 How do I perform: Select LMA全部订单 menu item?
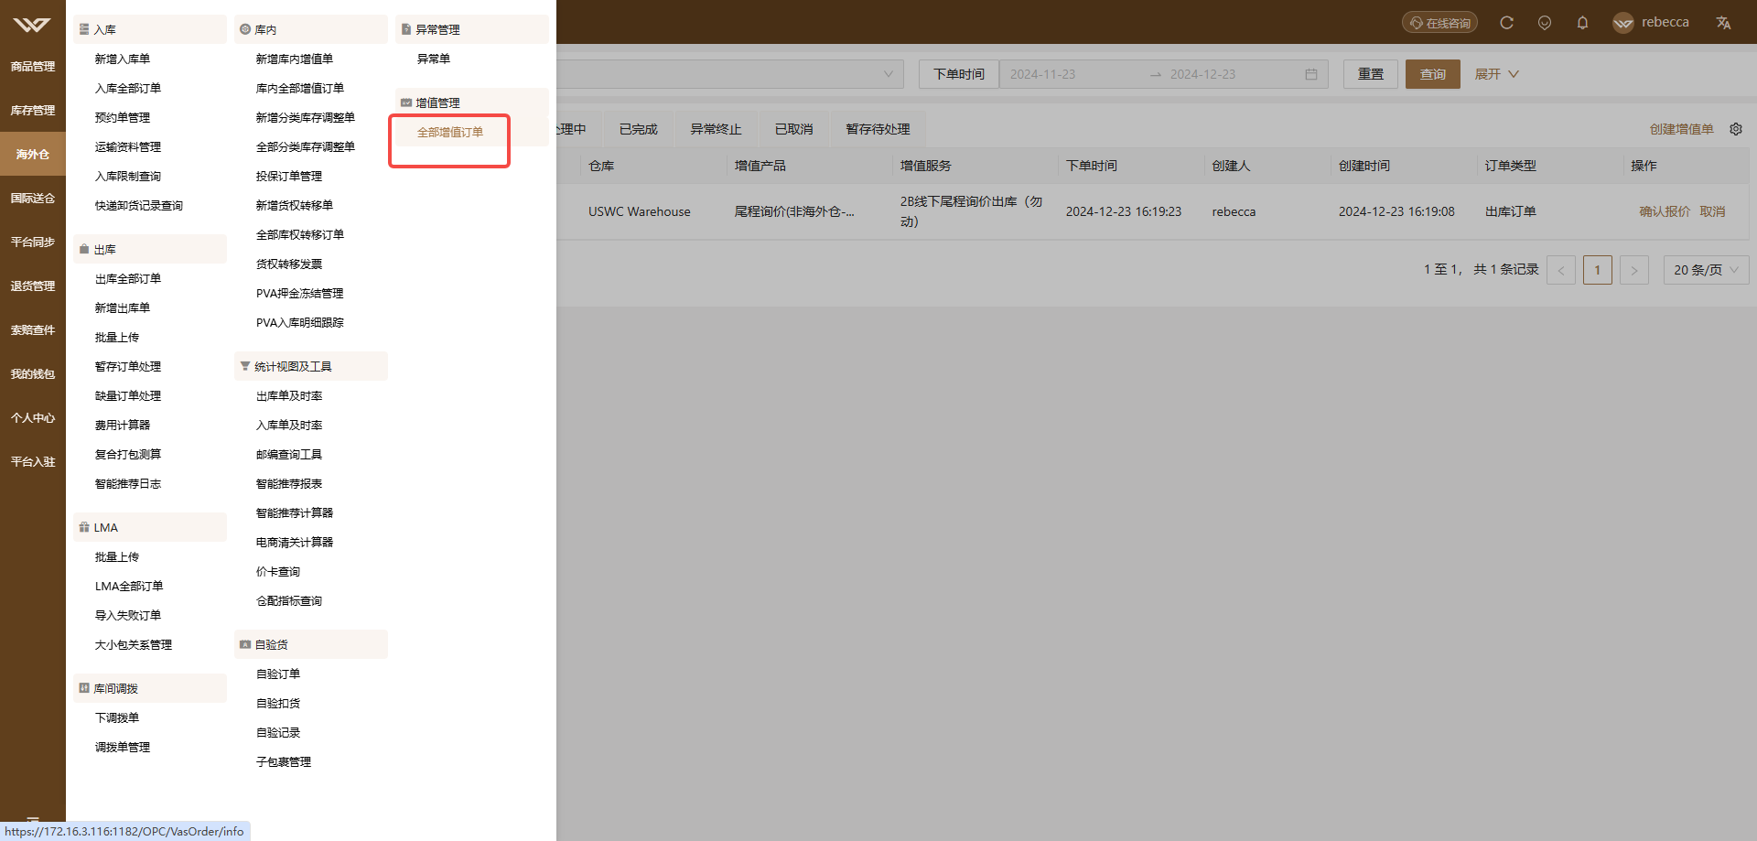129,586
